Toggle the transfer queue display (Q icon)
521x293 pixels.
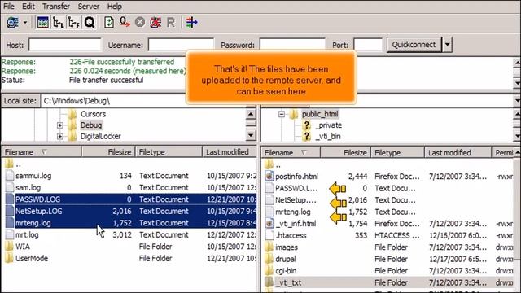90,23
